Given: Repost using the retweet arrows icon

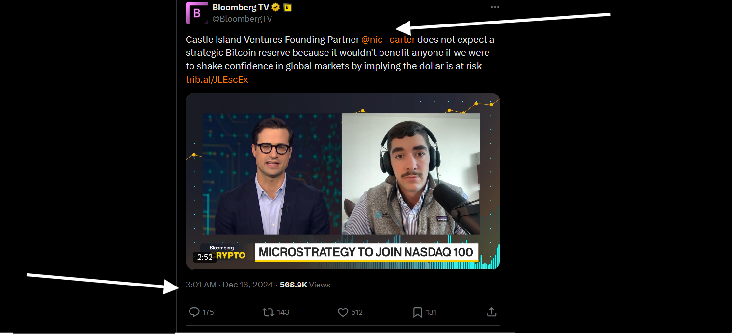Looking at the screenshot, I should (268, 312).
